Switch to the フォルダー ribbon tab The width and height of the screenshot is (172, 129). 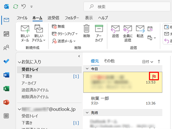72,18
